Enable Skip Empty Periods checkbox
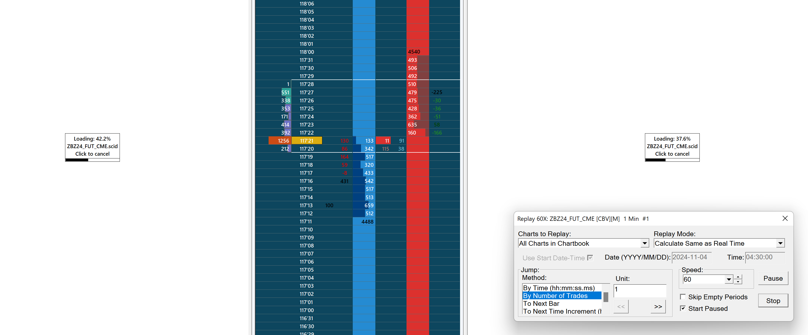The width and height of the screenshot is (808, 335). coord(683,297)
